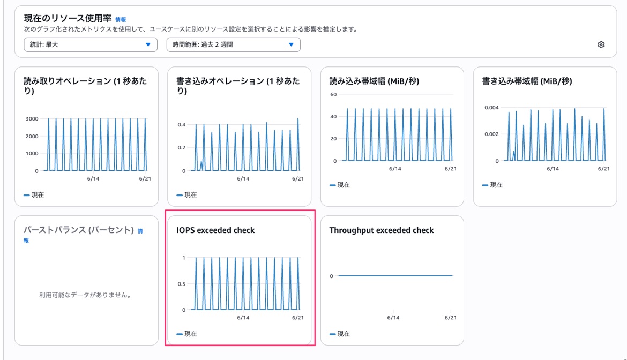
Task: Click the Throughput exceeded check graph line
Action: [x=395, y=276]
